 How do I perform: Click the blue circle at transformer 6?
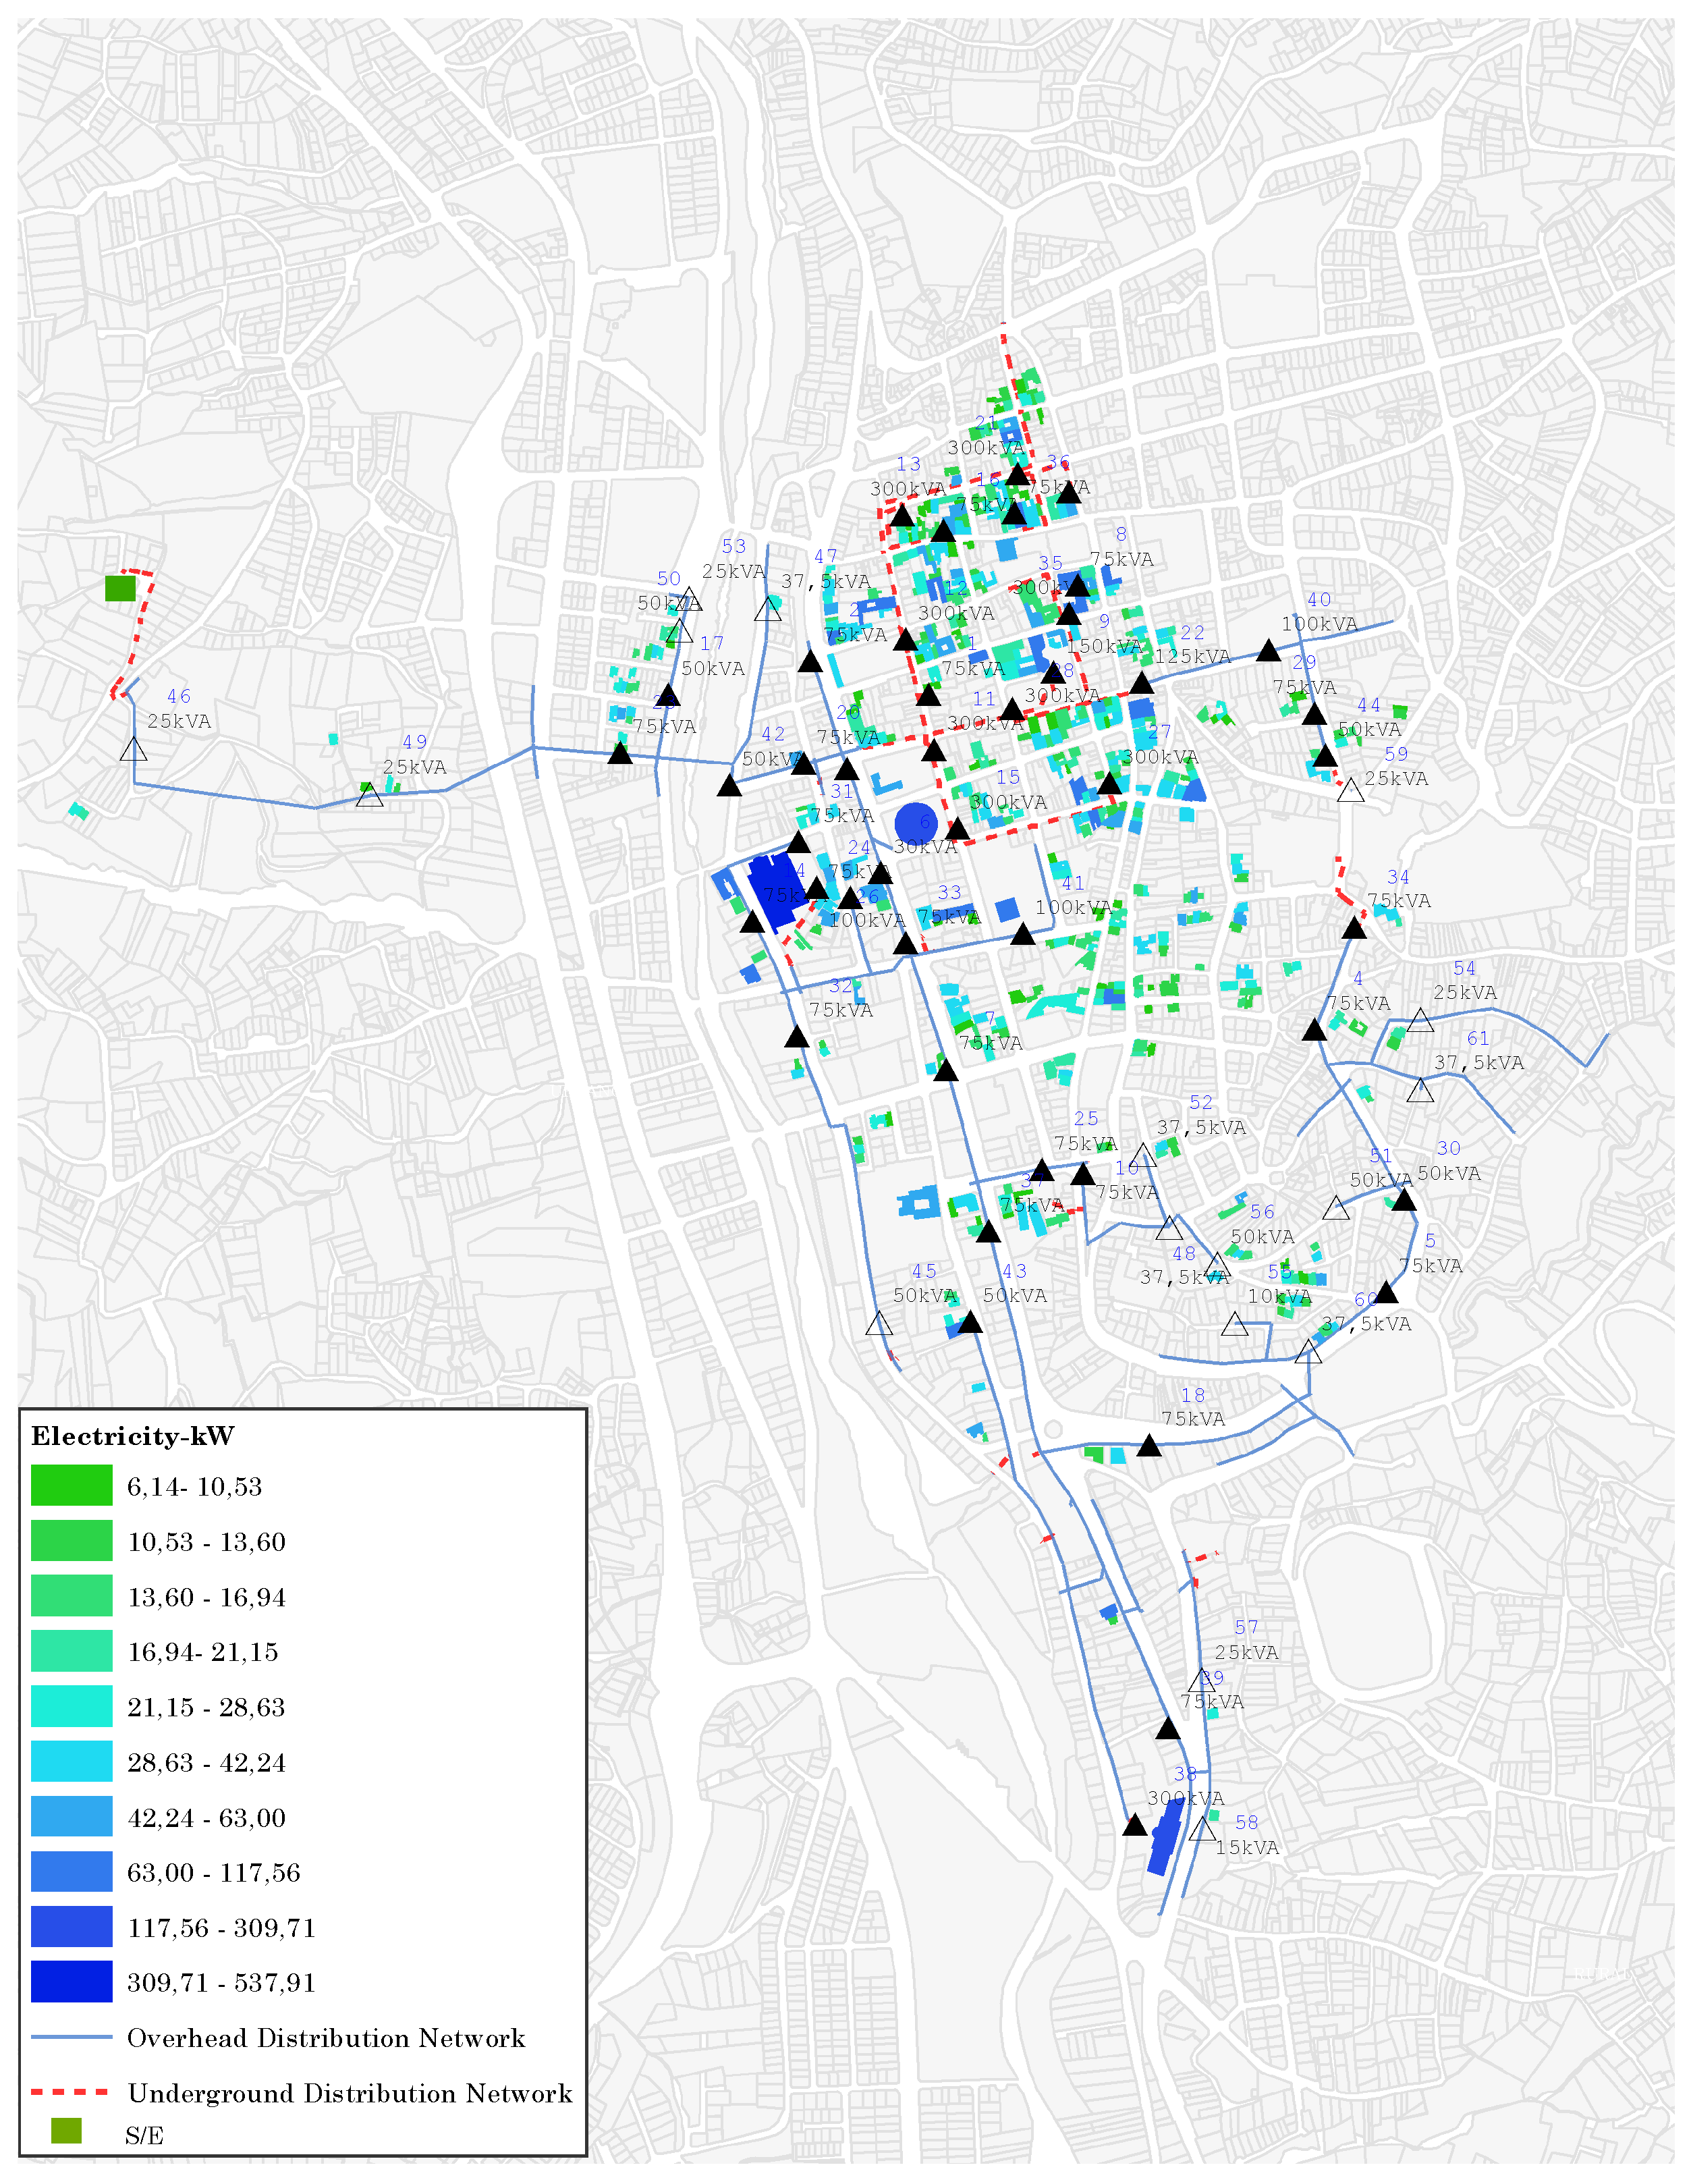click(915, 823)
